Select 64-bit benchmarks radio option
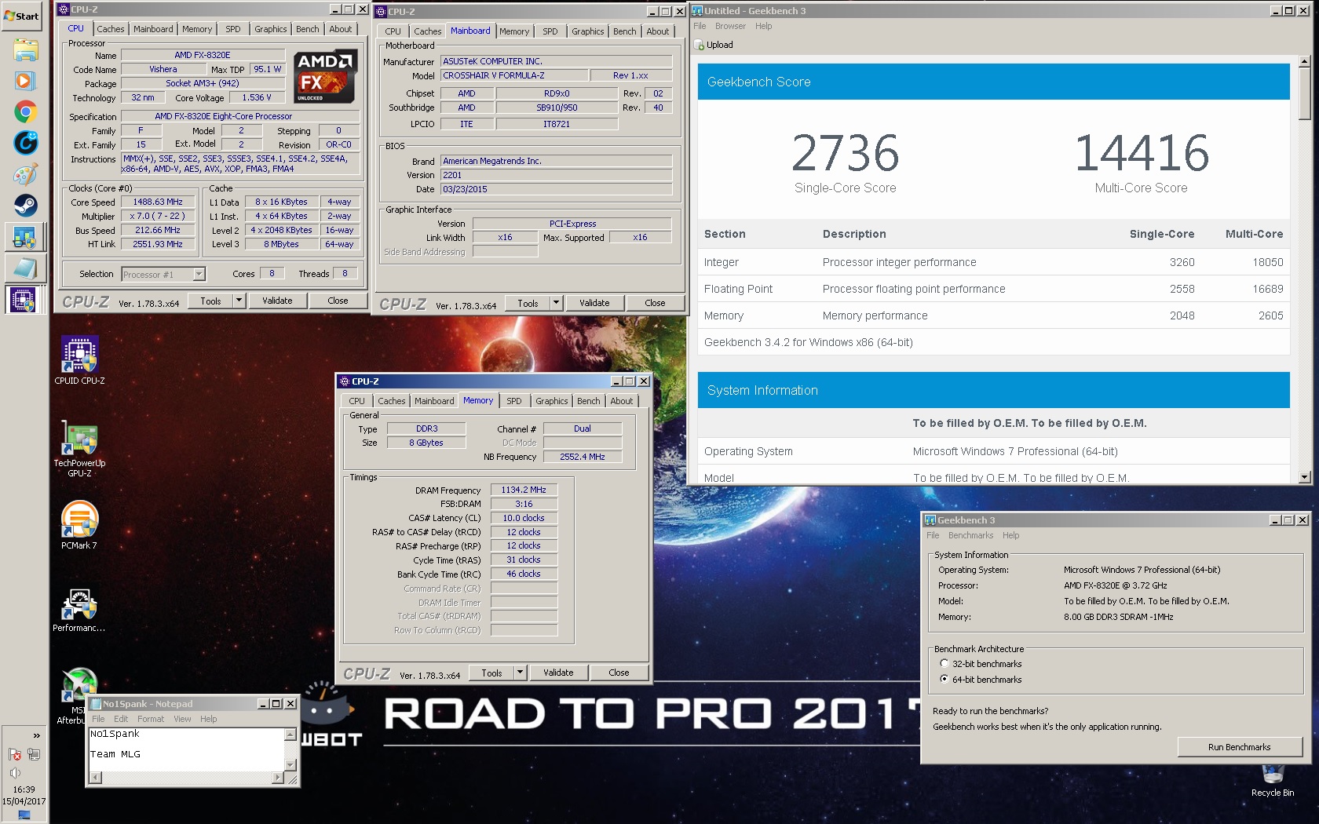The width and height of the screenshot is (1319, 824). point(944,680)
